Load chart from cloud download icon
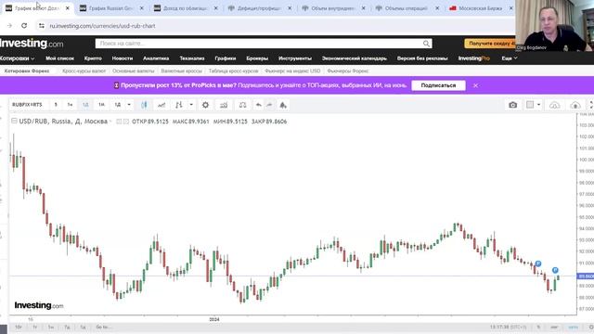The height and width of the screenshot is (334, 594). [x=555, y=105]
